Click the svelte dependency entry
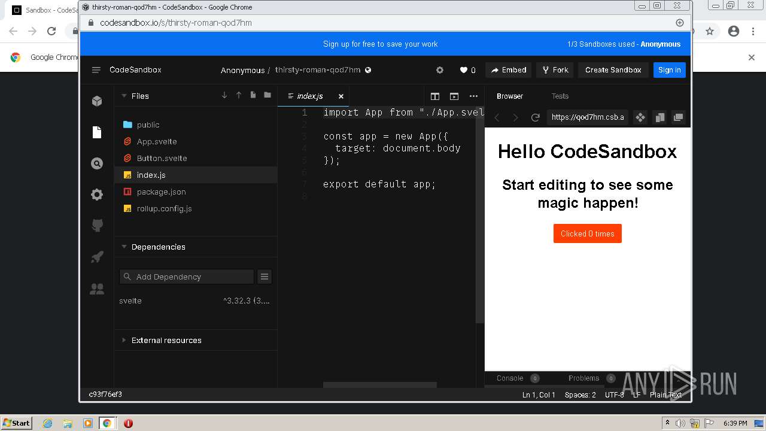The image size is (766, 431). [195, 301]
